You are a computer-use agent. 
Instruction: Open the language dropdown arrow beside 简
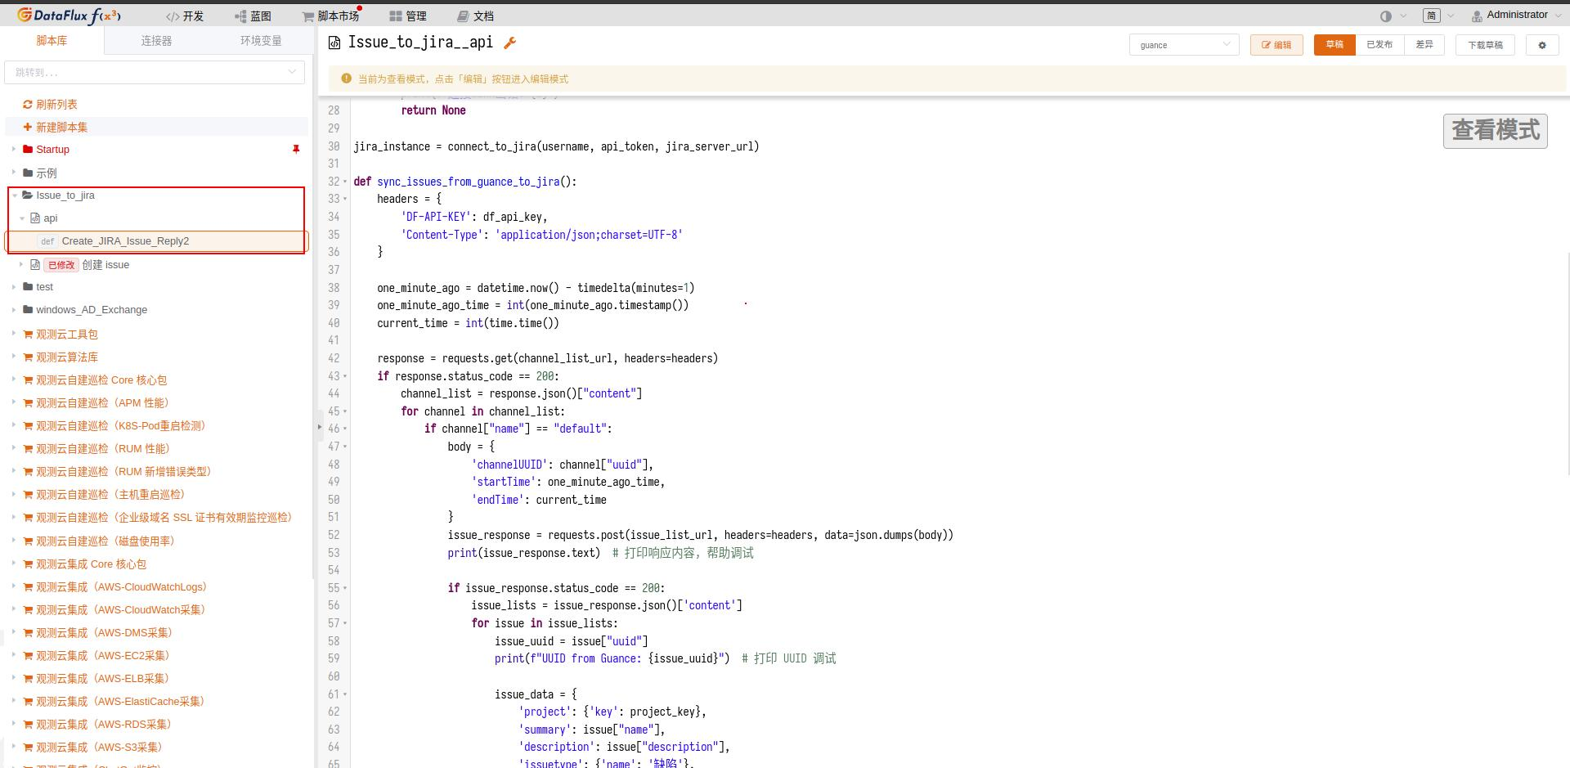tap(1451, 16)
